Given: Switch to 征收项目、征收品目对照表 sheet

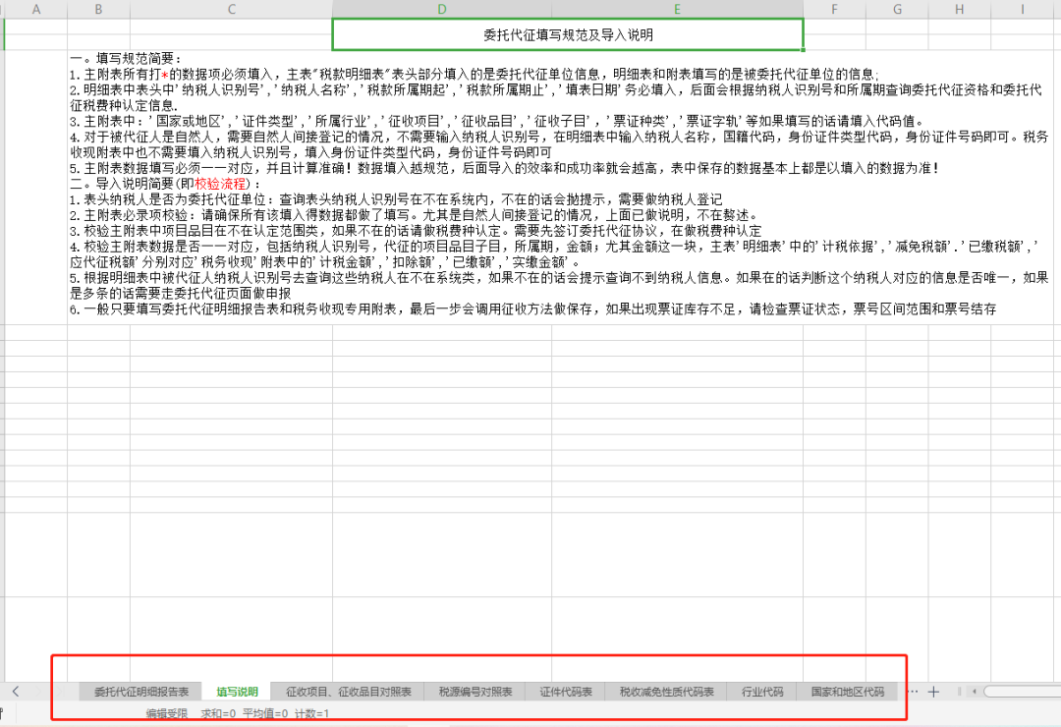Looking at the screenshot, I should point(349,692).
